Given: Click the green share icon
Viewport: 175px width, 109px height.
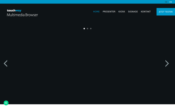Looking at the screenshot, I should 6,103.
